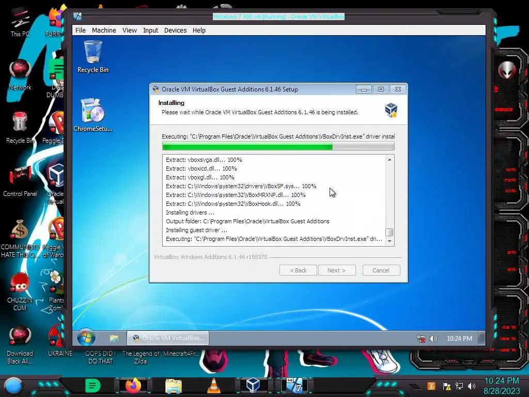The image size is (529, 397).
Task: Click the VirtualBox cube logo in installer header
Action: pyautogui.click(x=391, y=110)
